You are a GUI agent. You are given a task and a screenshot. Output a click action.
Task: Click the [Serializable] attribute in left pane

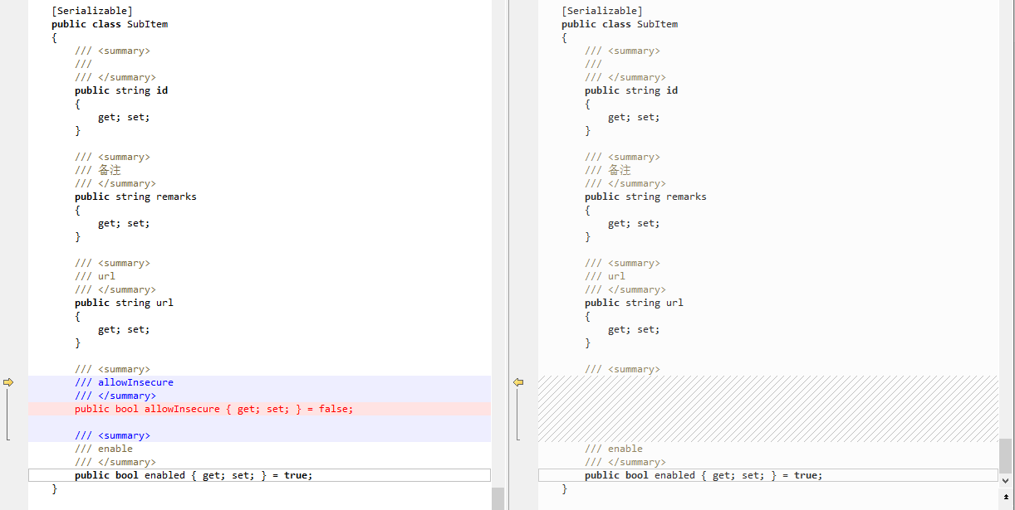91,11
